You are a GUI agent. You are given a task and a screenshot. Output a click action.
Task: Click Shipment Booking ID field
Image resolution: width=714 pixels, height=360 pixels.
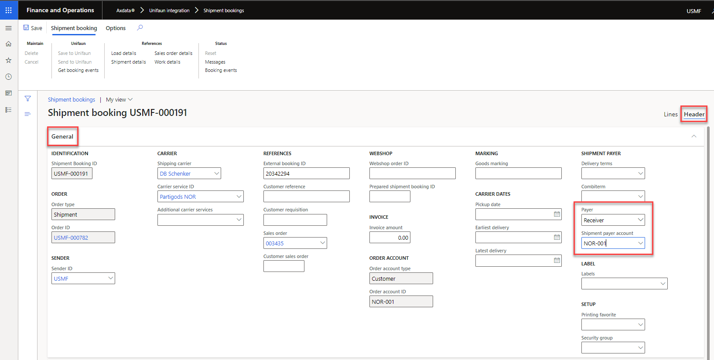coord(72,173)
